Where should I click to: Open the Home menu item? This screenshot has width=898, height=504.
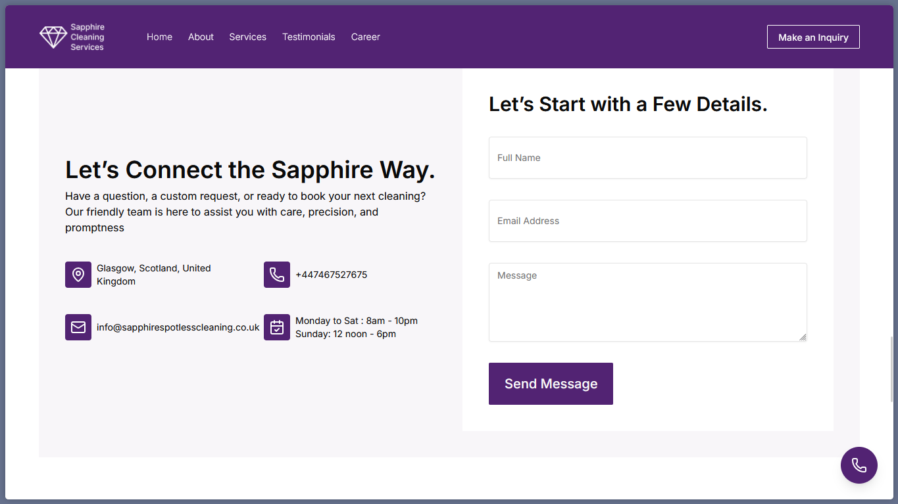(x=159, y=37)
